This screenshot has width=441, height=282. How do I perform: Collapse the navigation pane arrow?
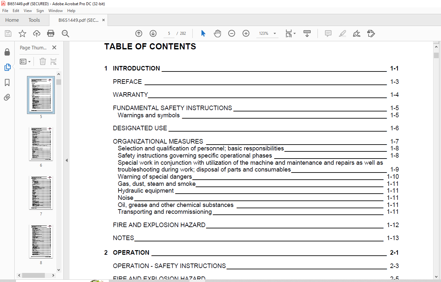tap(67, 160)
